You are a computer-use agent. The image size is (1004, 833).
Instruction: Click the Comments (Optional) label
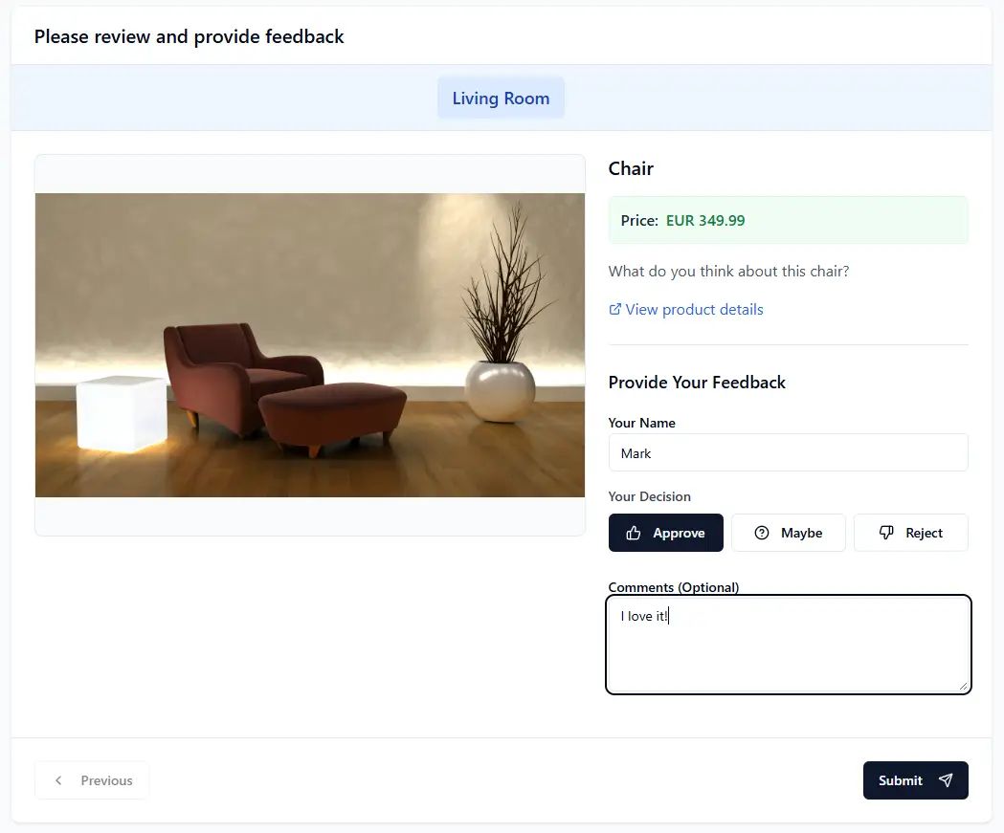click(674, 587)
